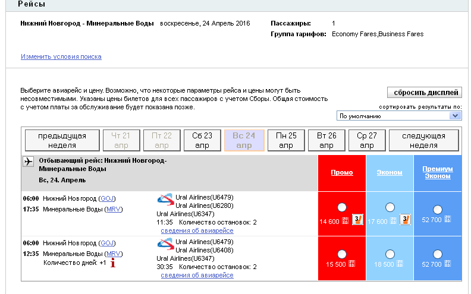Click the departing flight airplane icon
The image size is (471, 294).
pos(28,162)
